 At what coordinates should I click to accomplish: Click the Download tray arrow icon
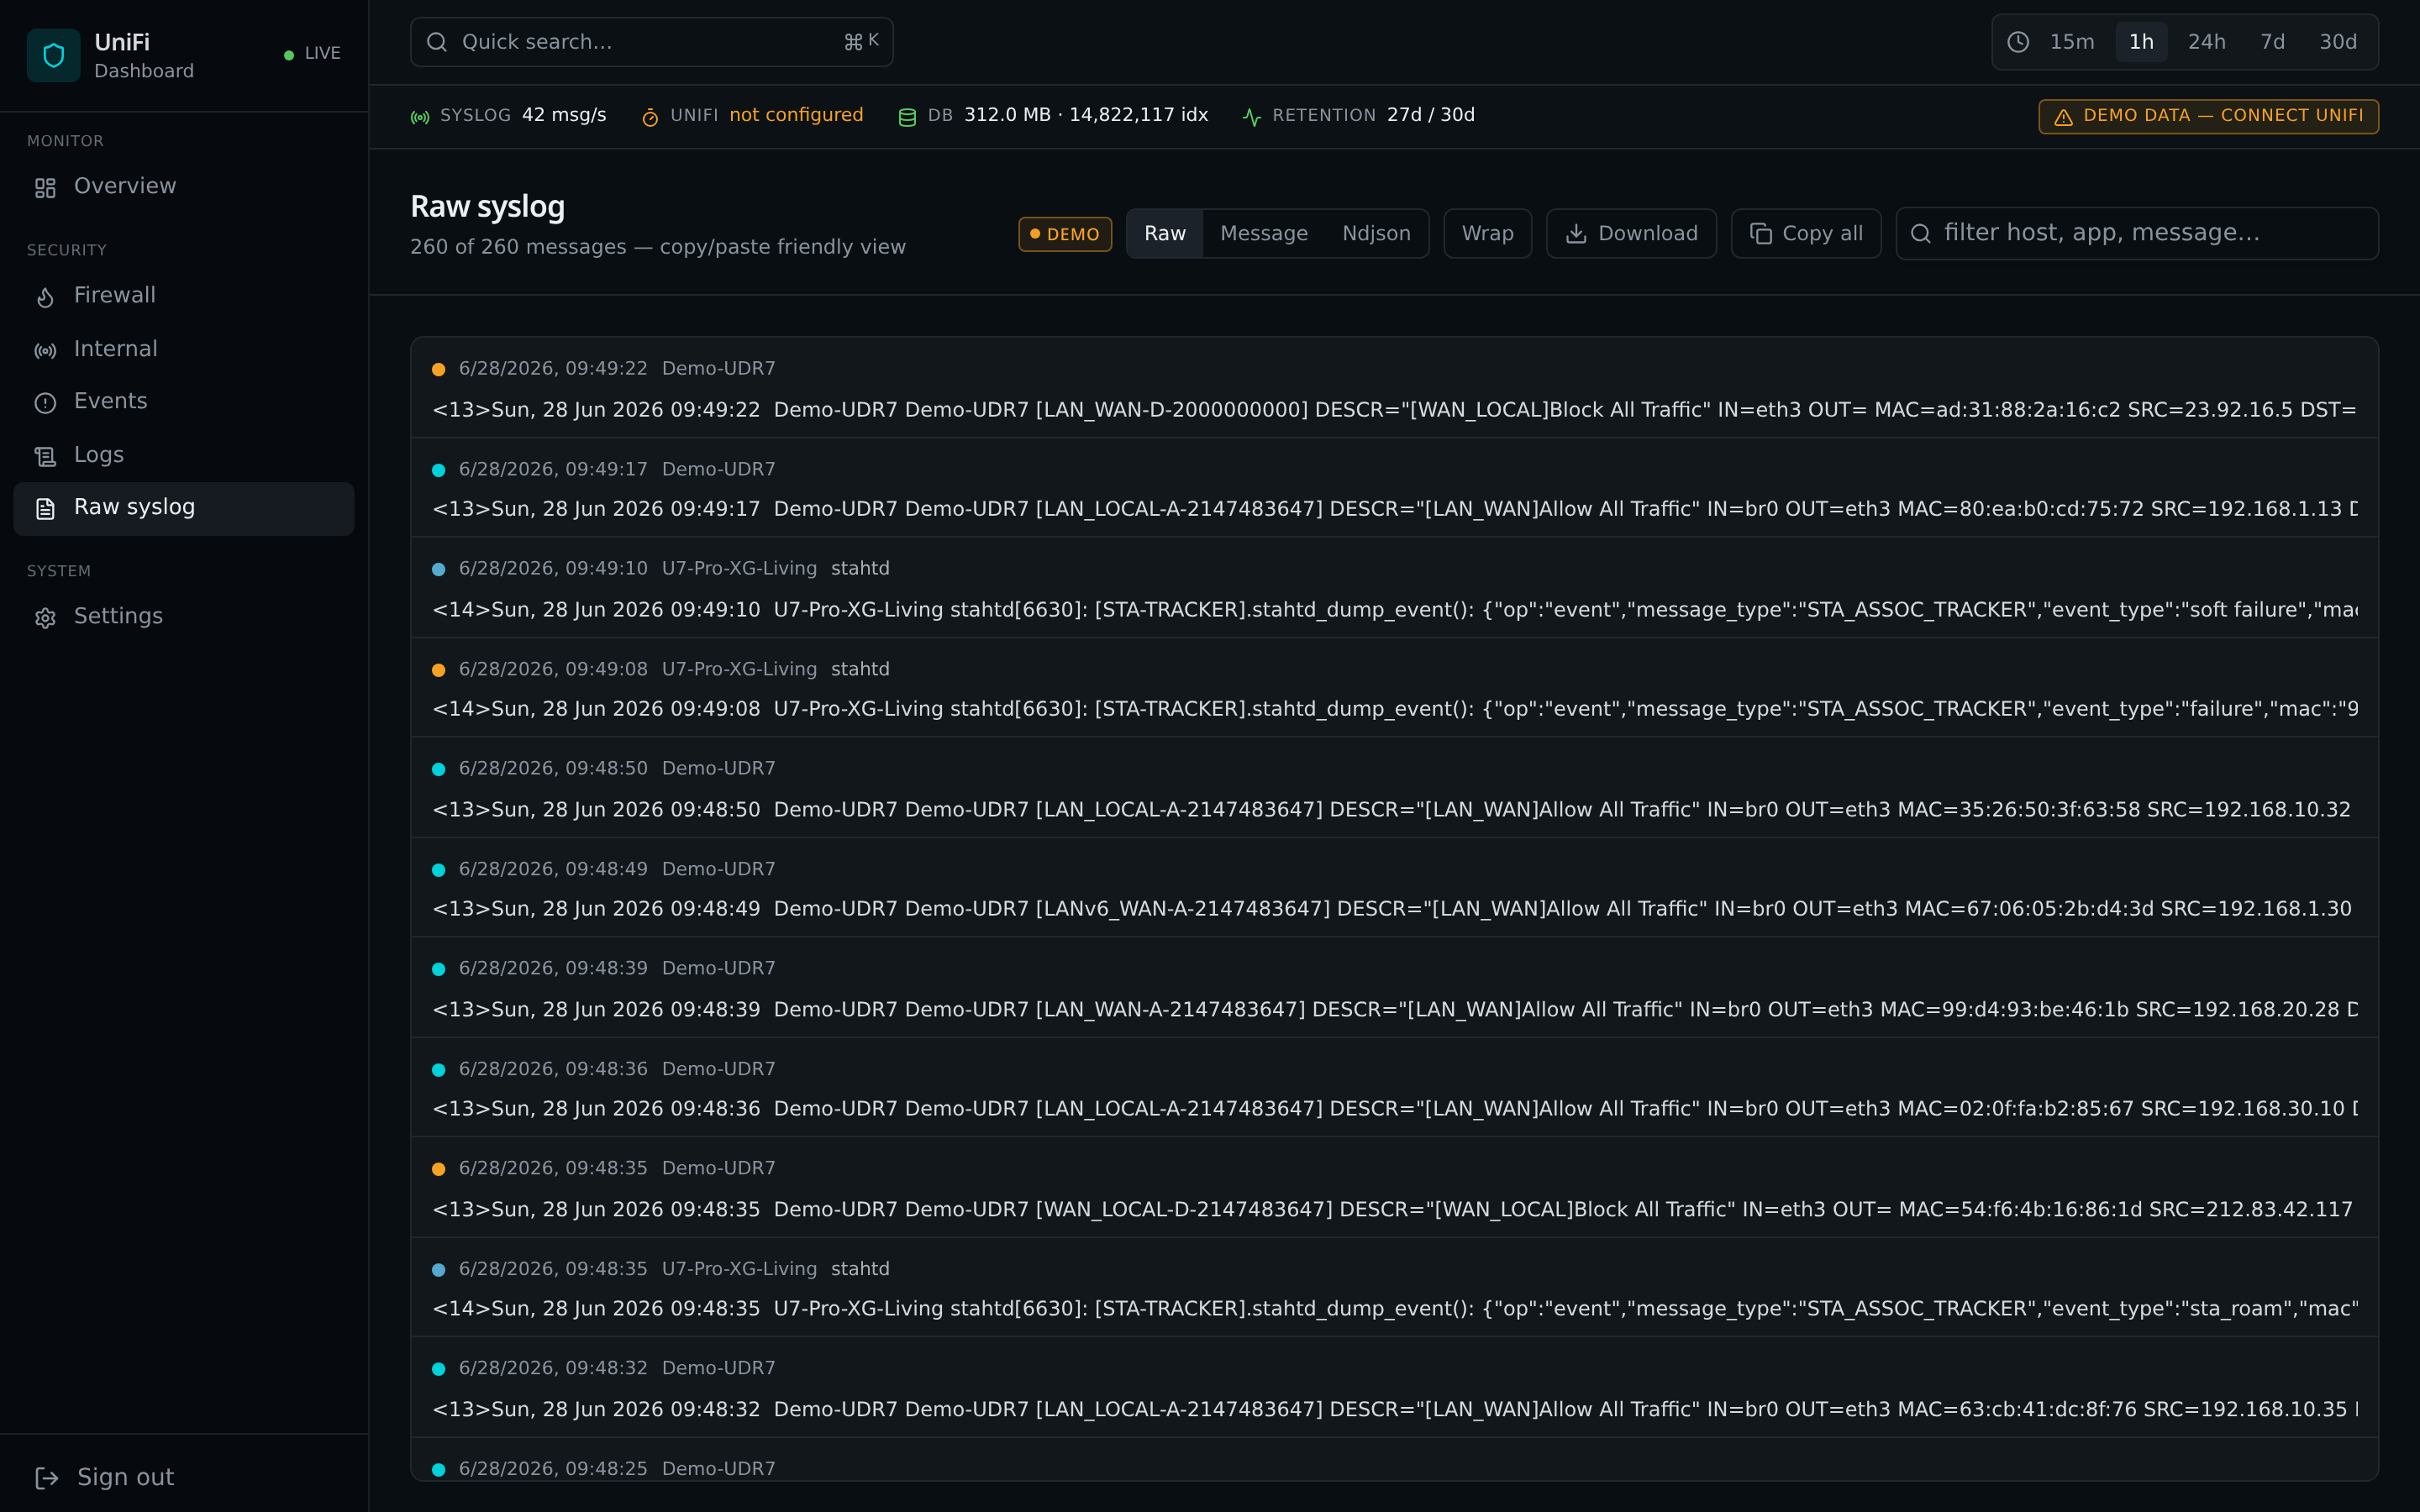[1576, 233]
